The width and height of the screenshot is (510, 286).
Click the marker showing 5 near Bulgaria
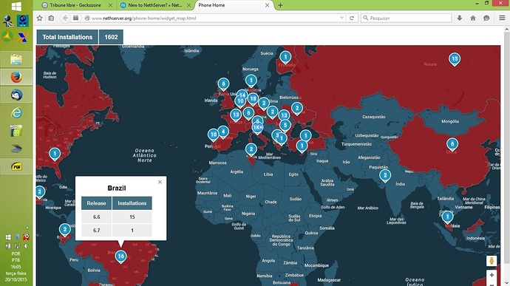[x=285, y=126]
